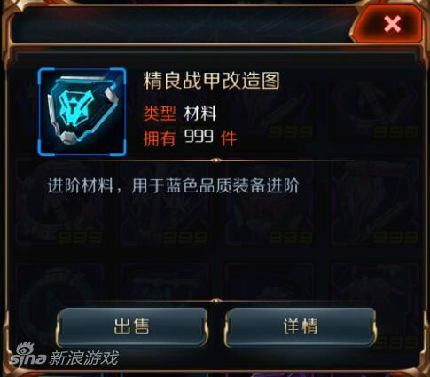Click the 新浪游戏 watermark text
Screen dimensions: 430x377
pos(84,357)
